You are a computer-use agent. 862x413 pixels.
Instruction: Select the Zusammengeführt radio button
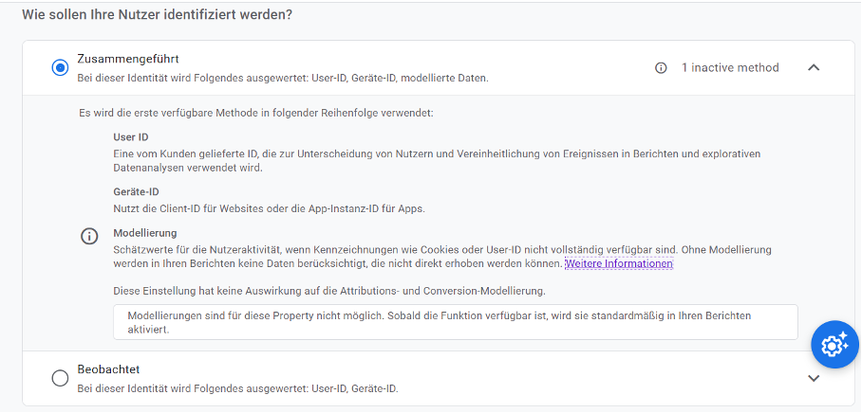click(x=60, y=68)
